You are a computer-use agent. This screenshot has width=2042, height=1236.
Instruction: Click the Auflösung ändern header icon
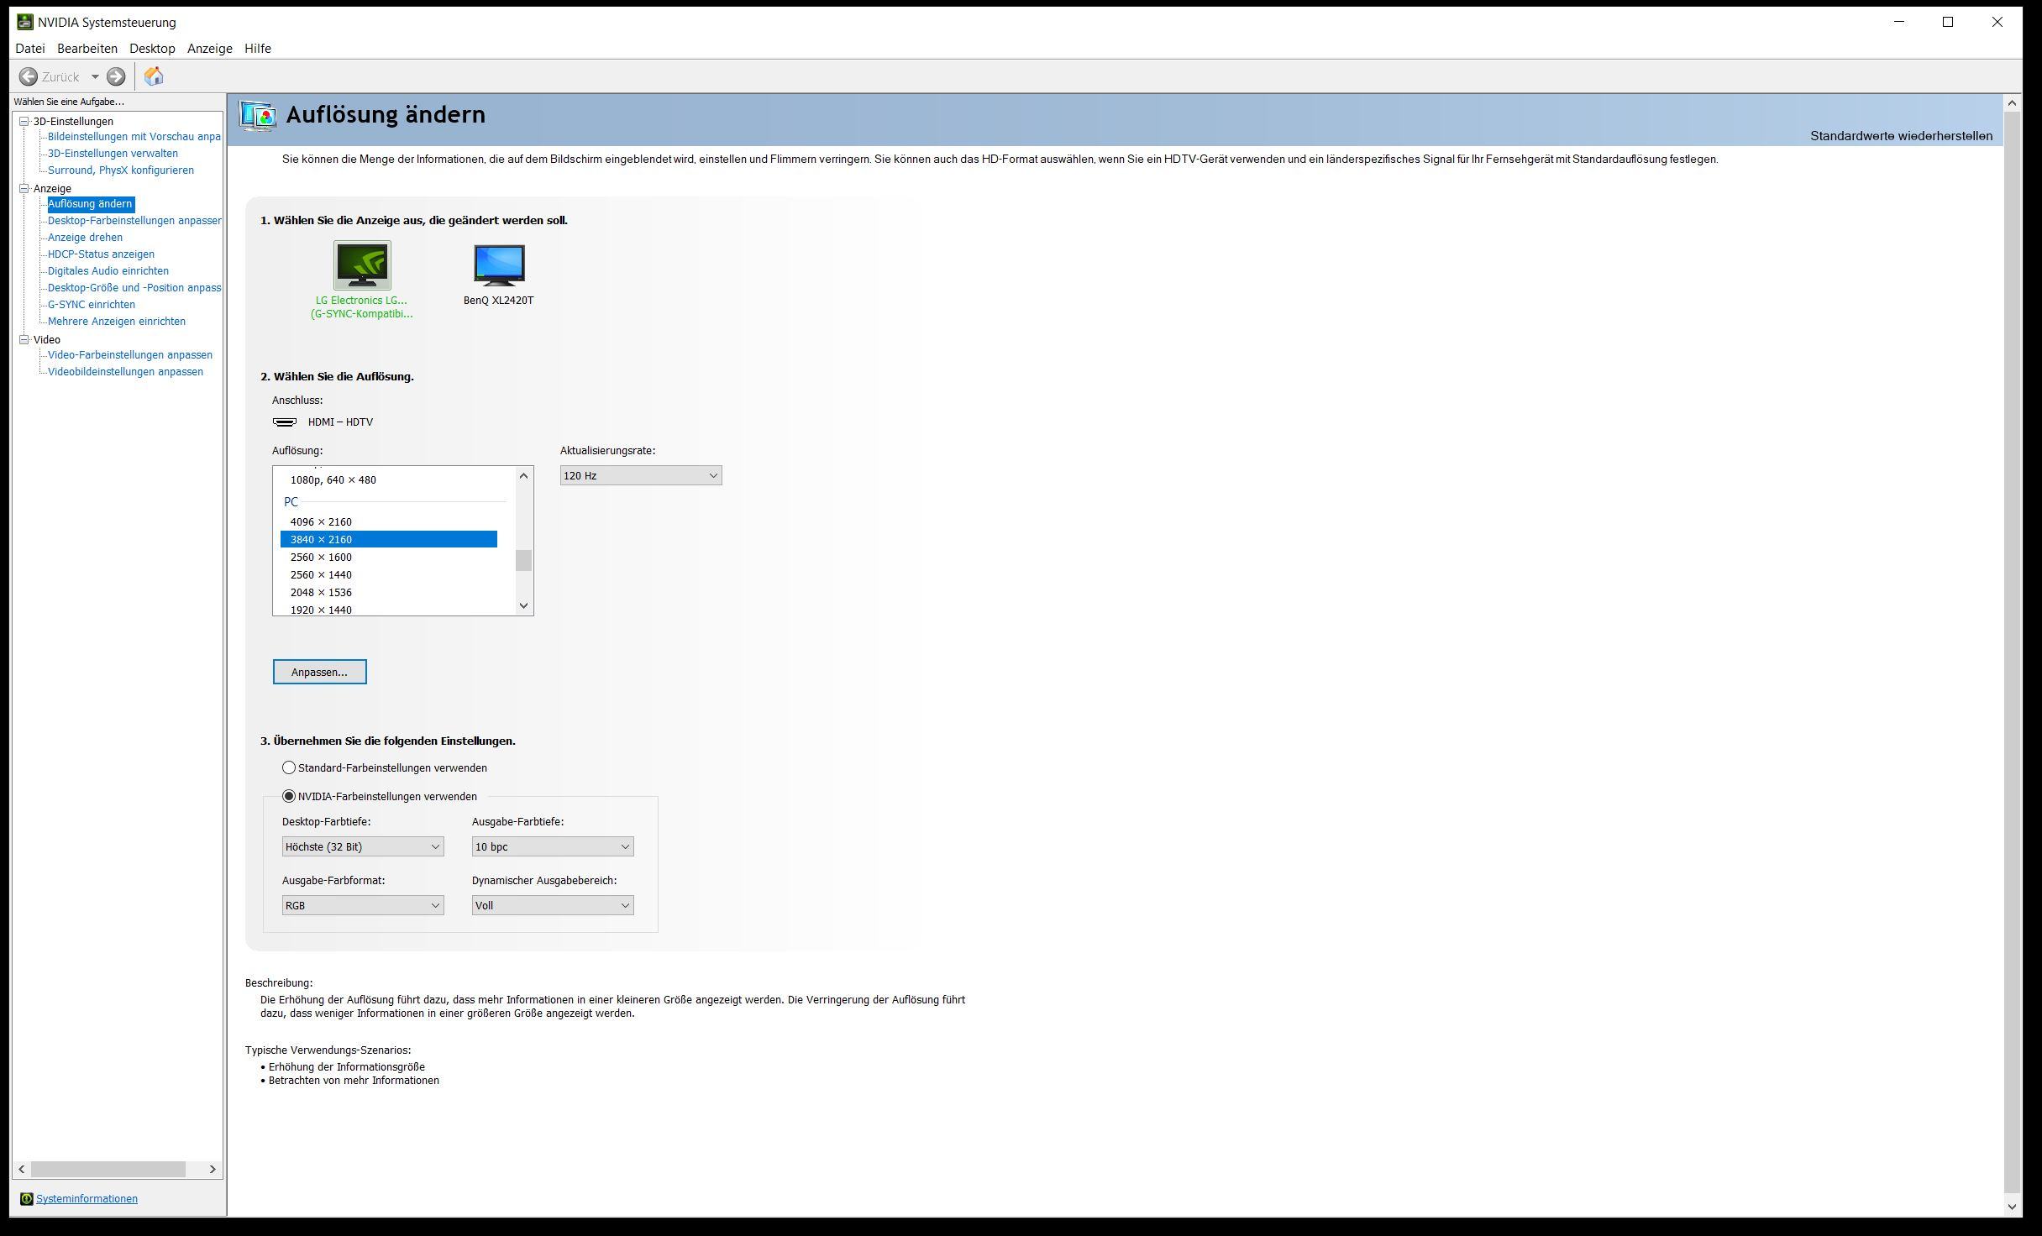pyautogui.click(x=257, y=115)
